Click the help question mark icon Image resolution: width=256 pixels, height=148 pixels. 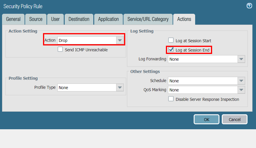point(249,6)
